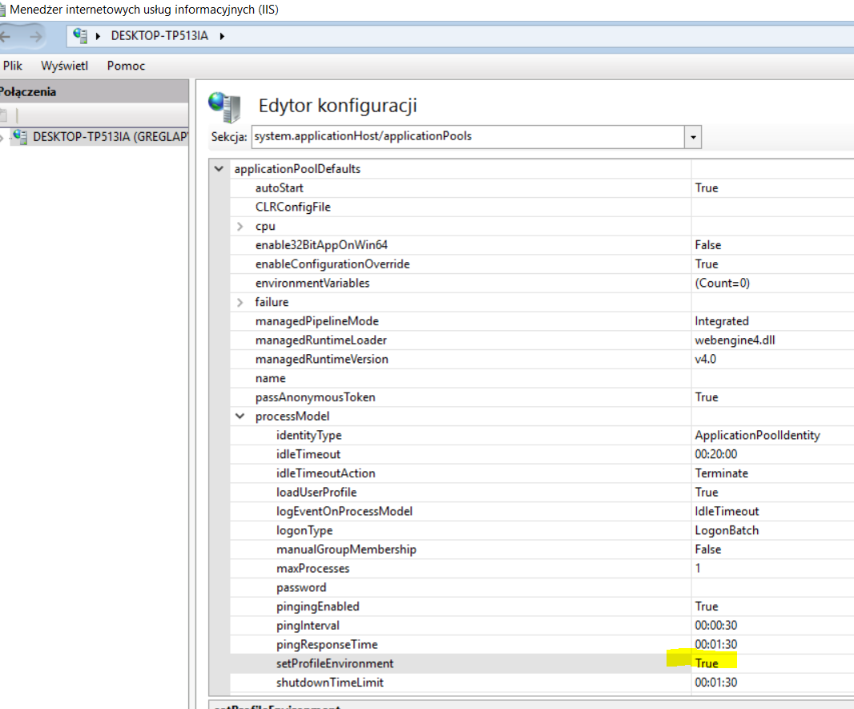Select the loadUserProfile property row
854x709 pixels.
click(316, 493)
